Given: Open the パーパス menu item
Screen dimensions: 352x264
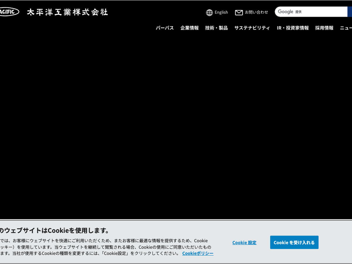Looking at the screenshot, I should click(x=165, y=28).
